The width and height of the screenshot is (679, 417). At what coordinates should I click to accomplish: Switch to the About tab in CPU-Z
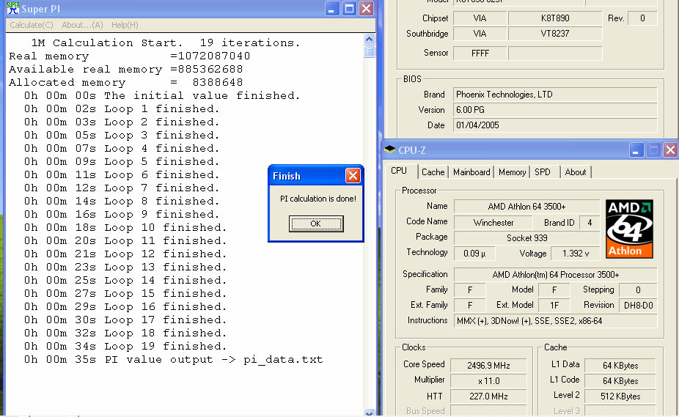point(576,172)
